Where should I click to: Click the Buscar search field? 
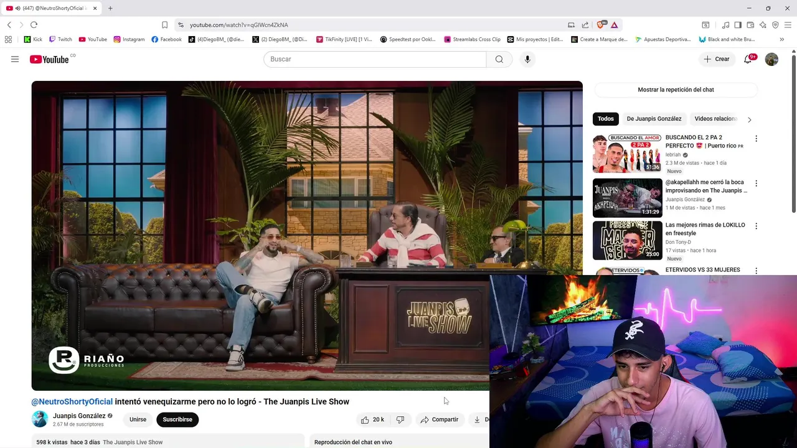coord(375,59)
